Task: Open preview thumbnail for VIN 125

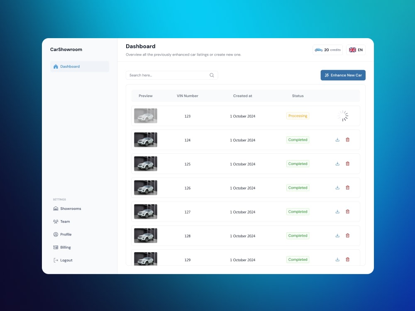Action: [146, 164]
